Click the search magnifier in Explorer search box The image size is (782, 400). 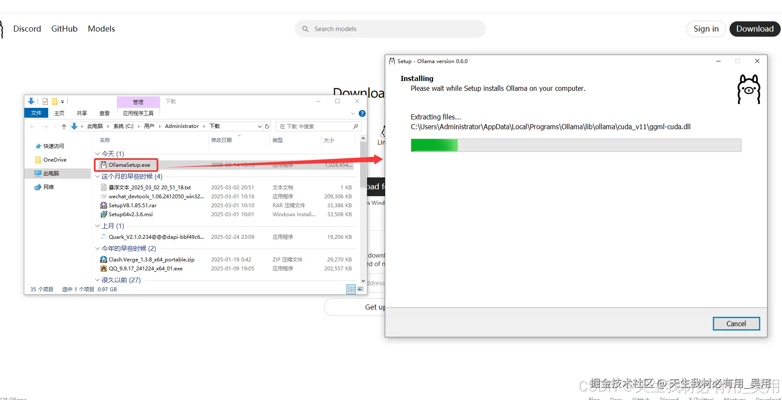[x=355, y=126]
